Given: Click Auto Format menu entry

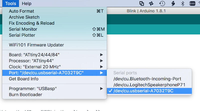Looking at the screenshot, I should pyautogui.click(x=21, y=11).
